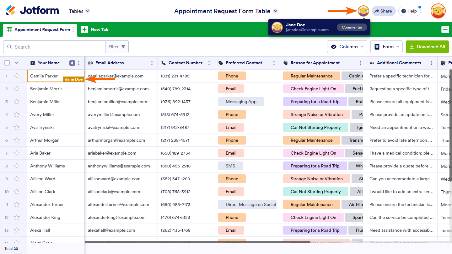Expand the Columns dropdown
The height and width of the screenshot is (254, 452).
(347, 47)
